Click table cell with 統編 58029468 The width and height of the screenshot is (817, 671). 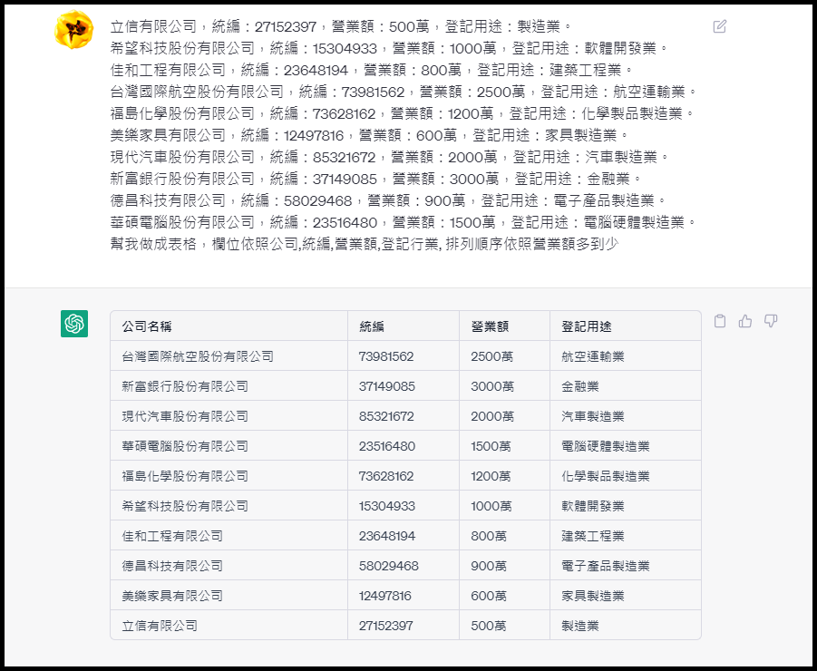[x=404, y=566]
